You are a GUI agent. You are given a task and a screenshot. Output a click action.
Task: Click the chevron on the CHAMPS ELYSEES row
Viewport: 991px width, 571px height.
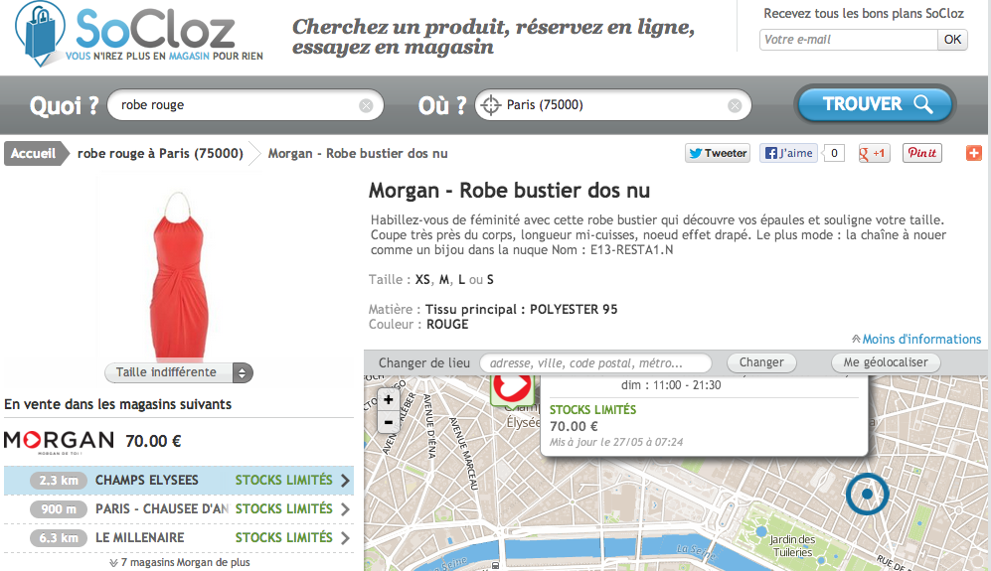tap(345, 481)
